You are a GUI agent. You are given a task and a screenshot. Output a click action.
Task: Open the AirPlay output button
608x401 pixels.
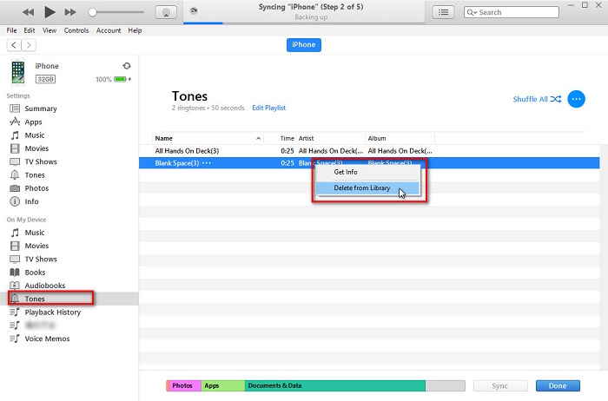point(166,12)
